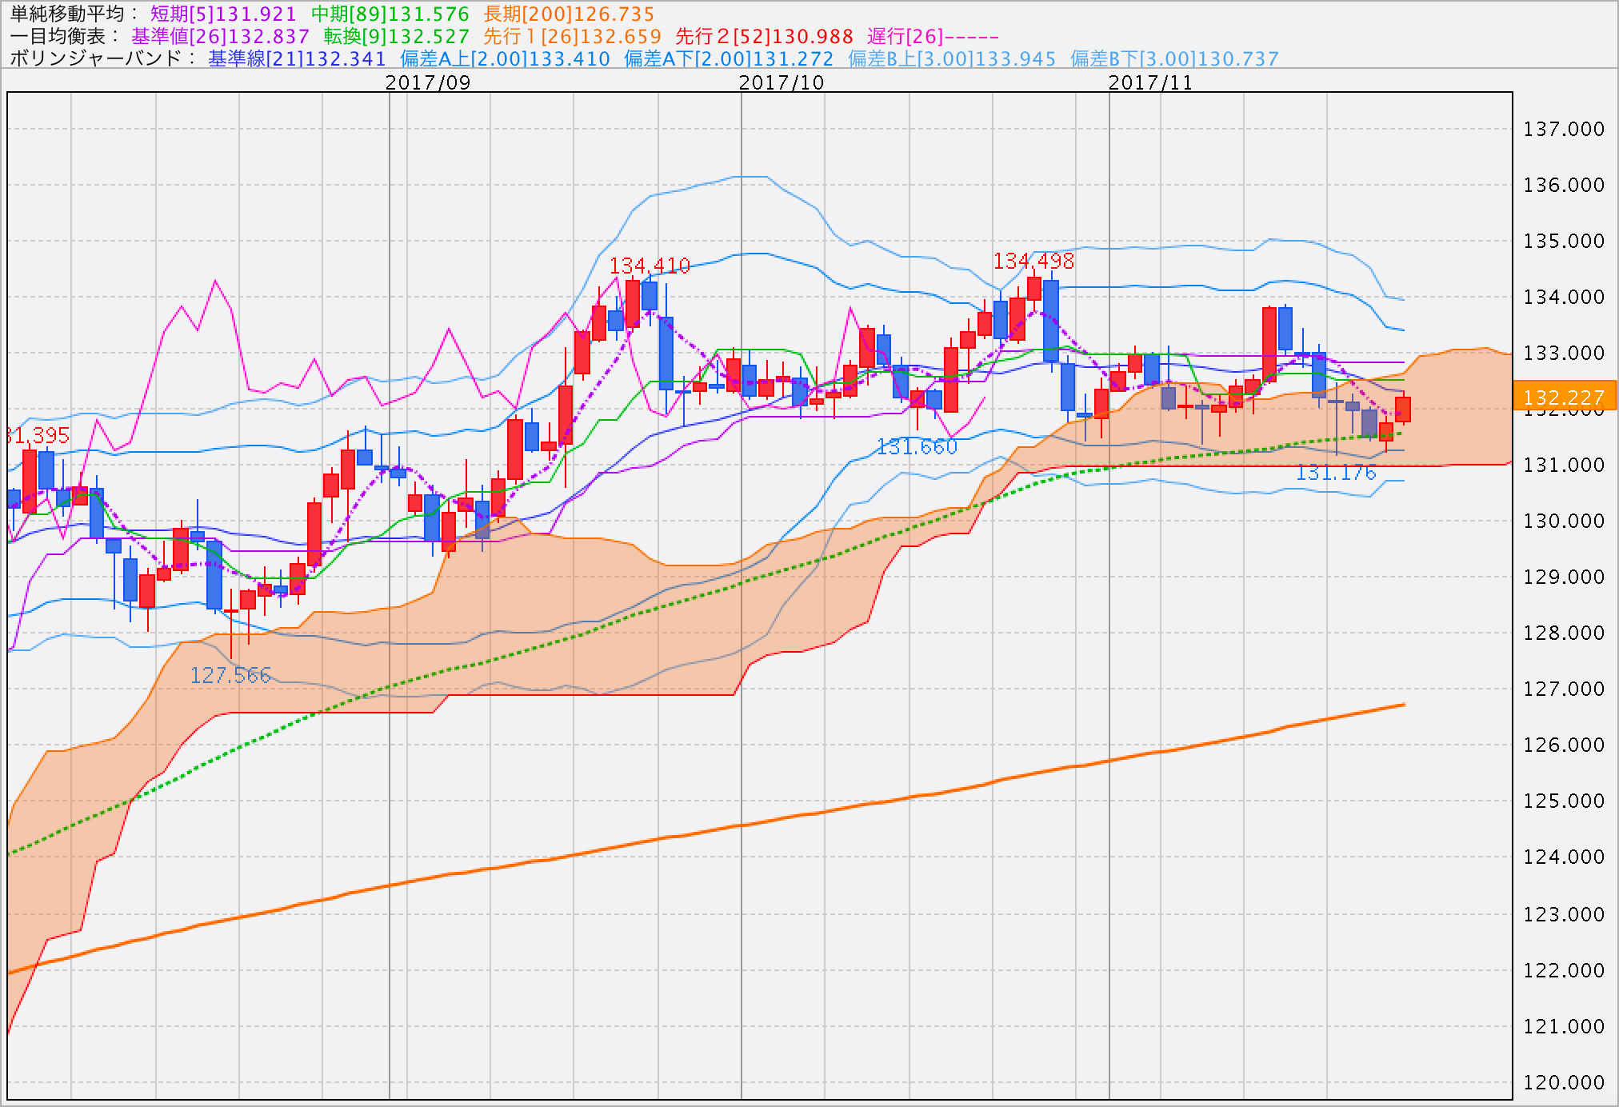Click the high price annotation 134.498
This screenshot has width=1619, height=1107.
pyautogui.click(x=1033, y=261)
